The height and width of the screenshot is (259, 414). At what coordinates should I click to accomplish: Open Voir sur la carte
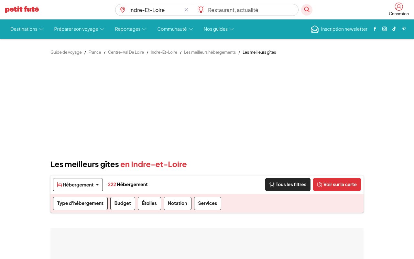[337, 185]
